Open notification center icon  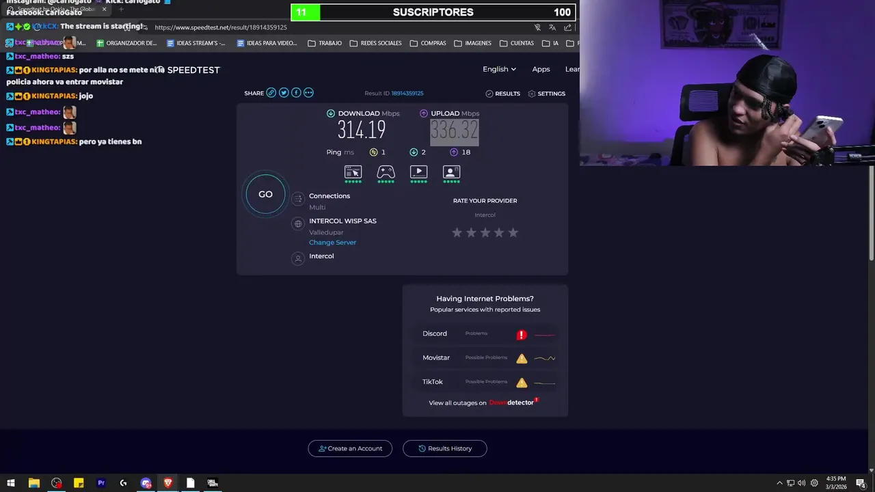[861, 483]
